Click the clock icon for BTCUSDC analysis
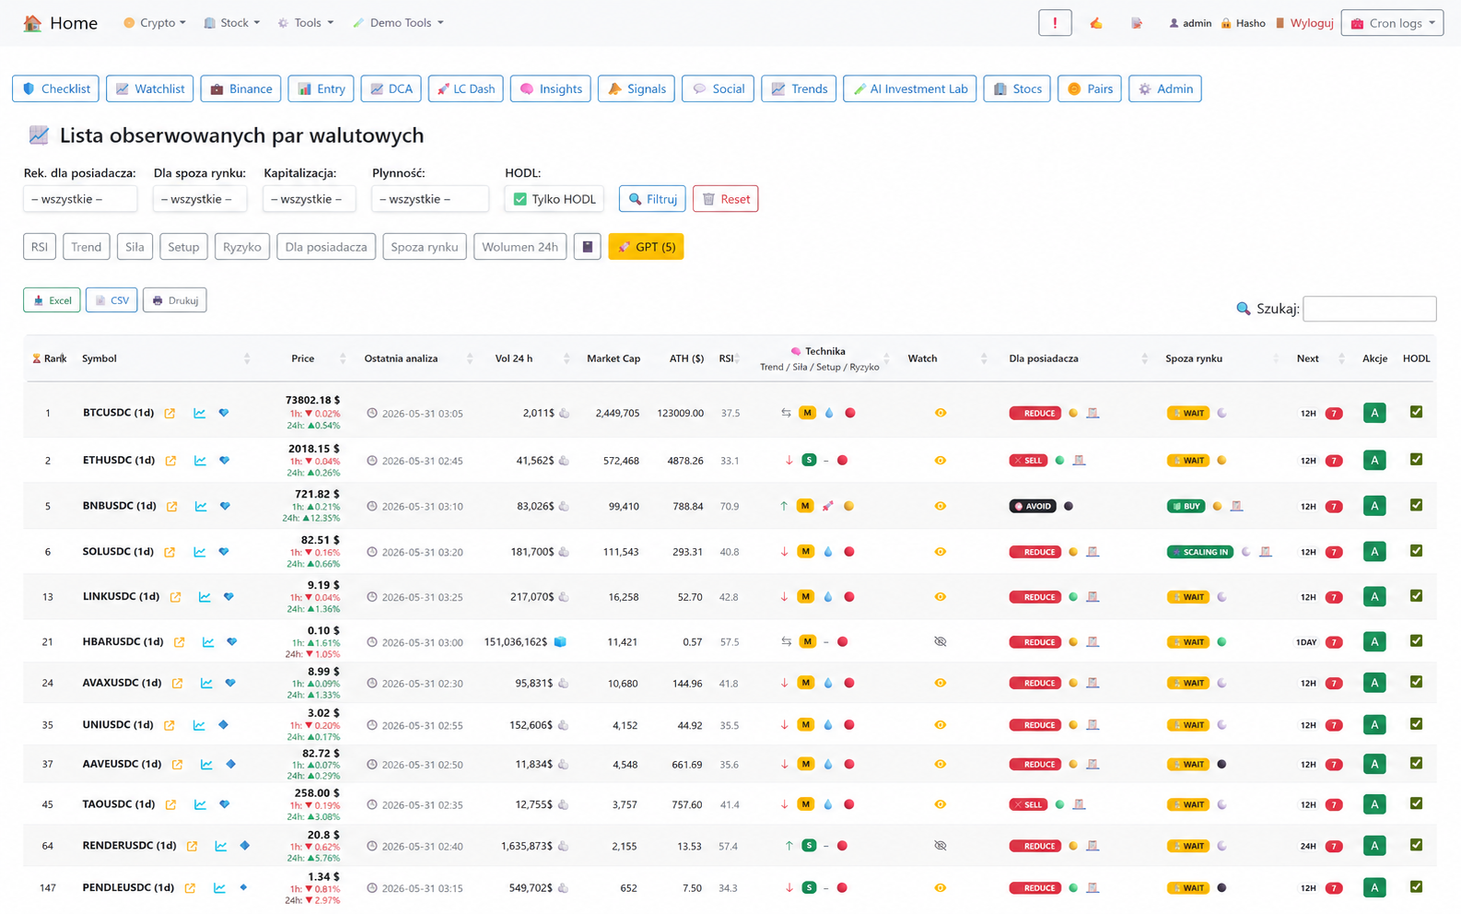This screenshot has height=914, width=1461. [x=372, y=414]
